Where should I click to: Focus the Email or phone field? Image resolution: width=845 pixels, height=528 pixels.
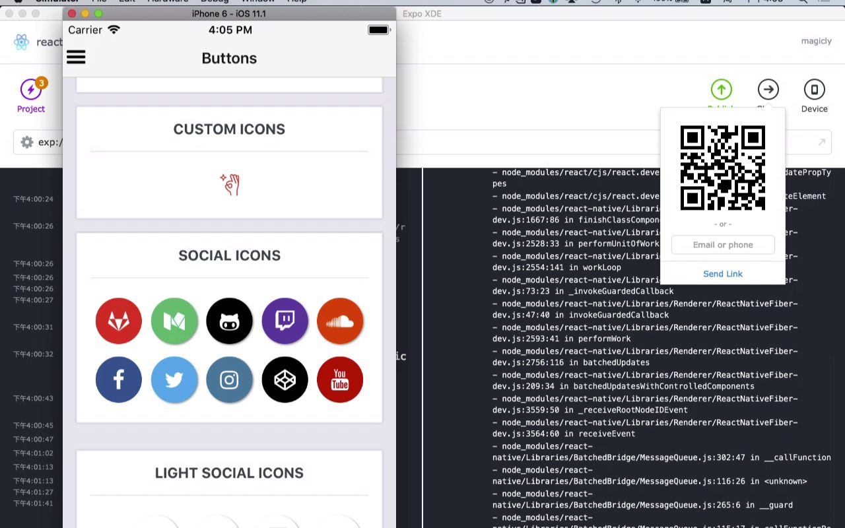(x=723, y=245)
